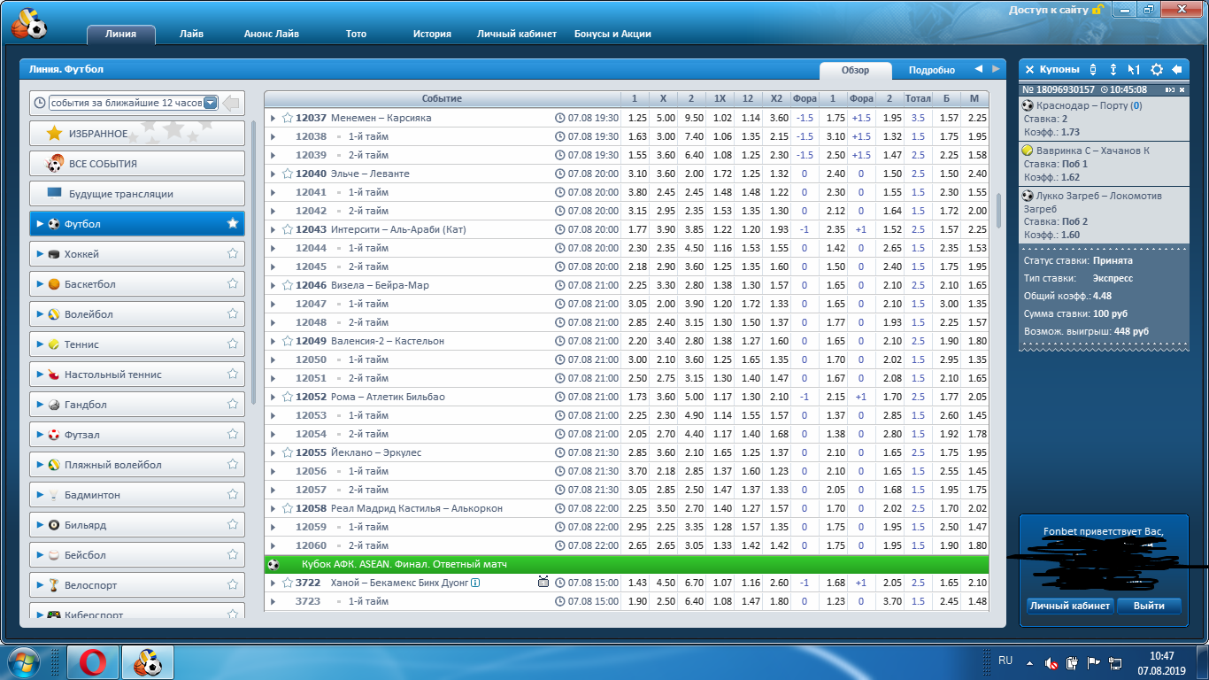Expand the Теннис sport category

point(41,344)
